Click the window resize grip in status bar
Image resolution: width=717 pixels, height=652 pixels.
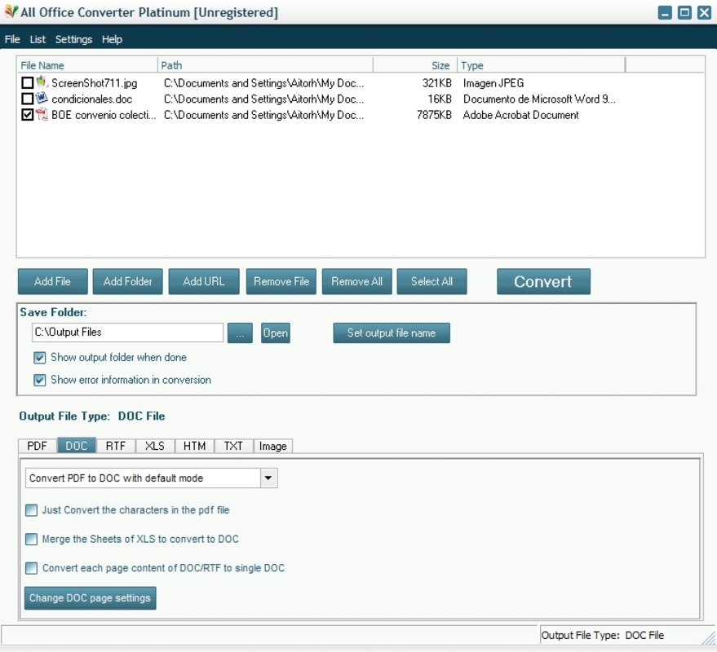click(709, 637)
